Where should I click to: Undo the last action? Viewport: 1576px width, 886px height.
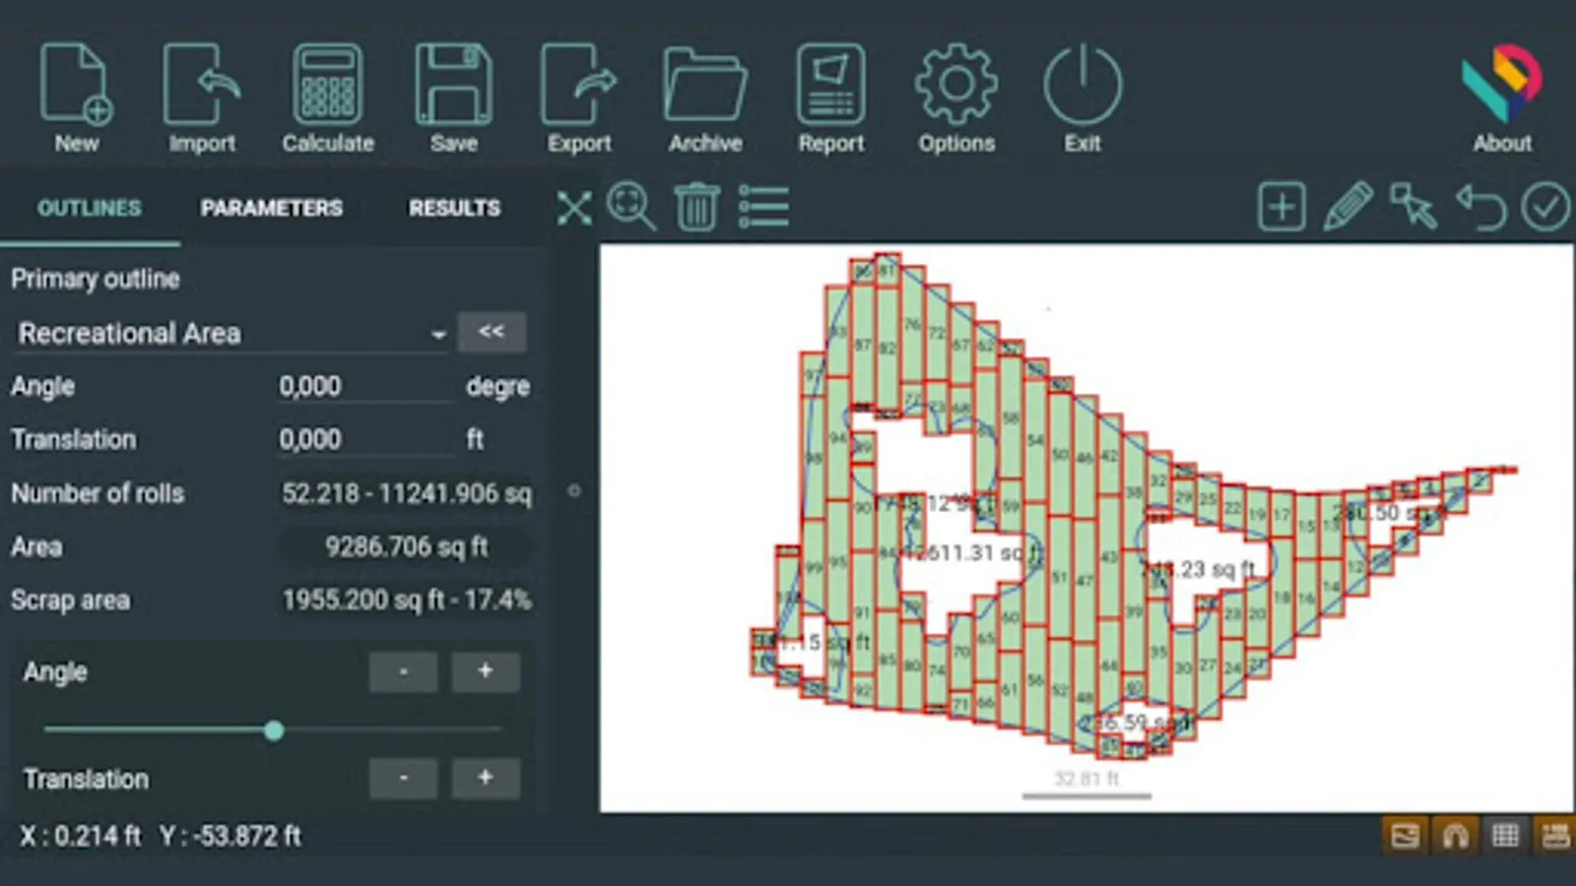[1479, 207]
